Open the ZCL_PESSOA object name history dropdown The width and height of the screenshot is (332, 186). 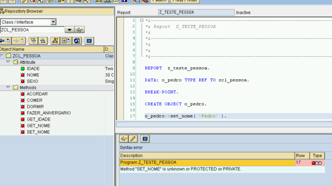pos(69,30)
